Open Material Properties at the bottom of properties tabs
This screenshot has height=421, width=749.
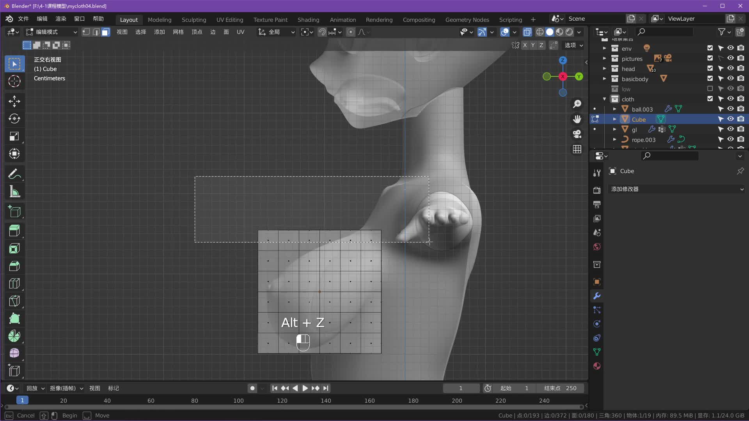point(596,366)
